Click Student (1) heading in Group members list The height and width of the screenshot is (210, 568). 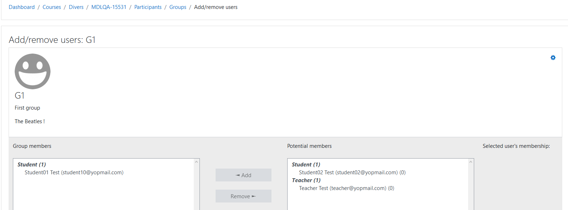(x=32, y=165)
